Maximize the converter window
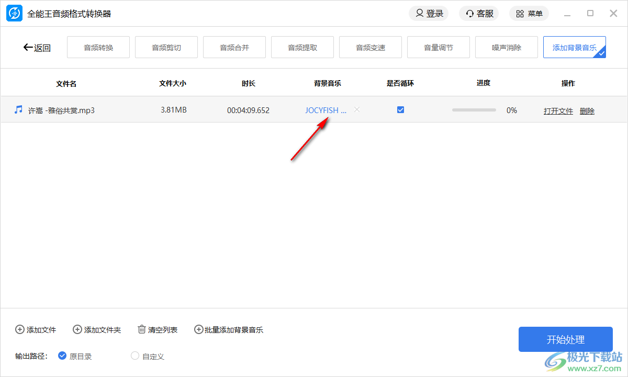 point(590,14)
